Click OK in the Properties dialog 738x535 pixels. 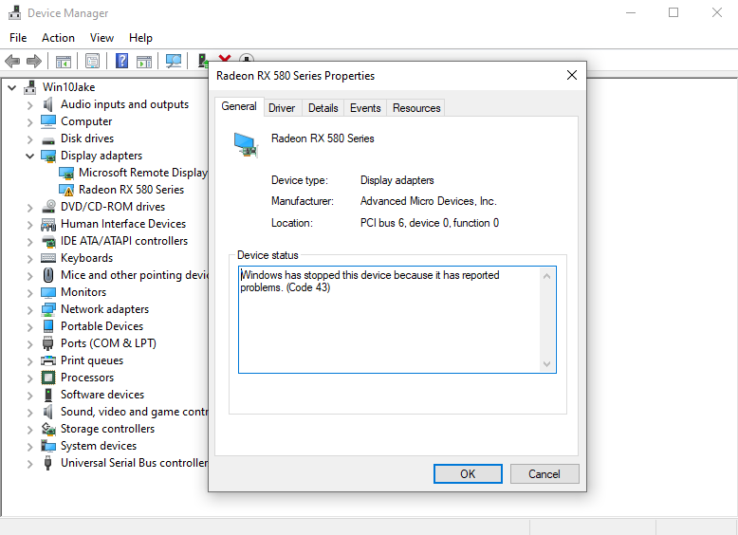(468, 474)
